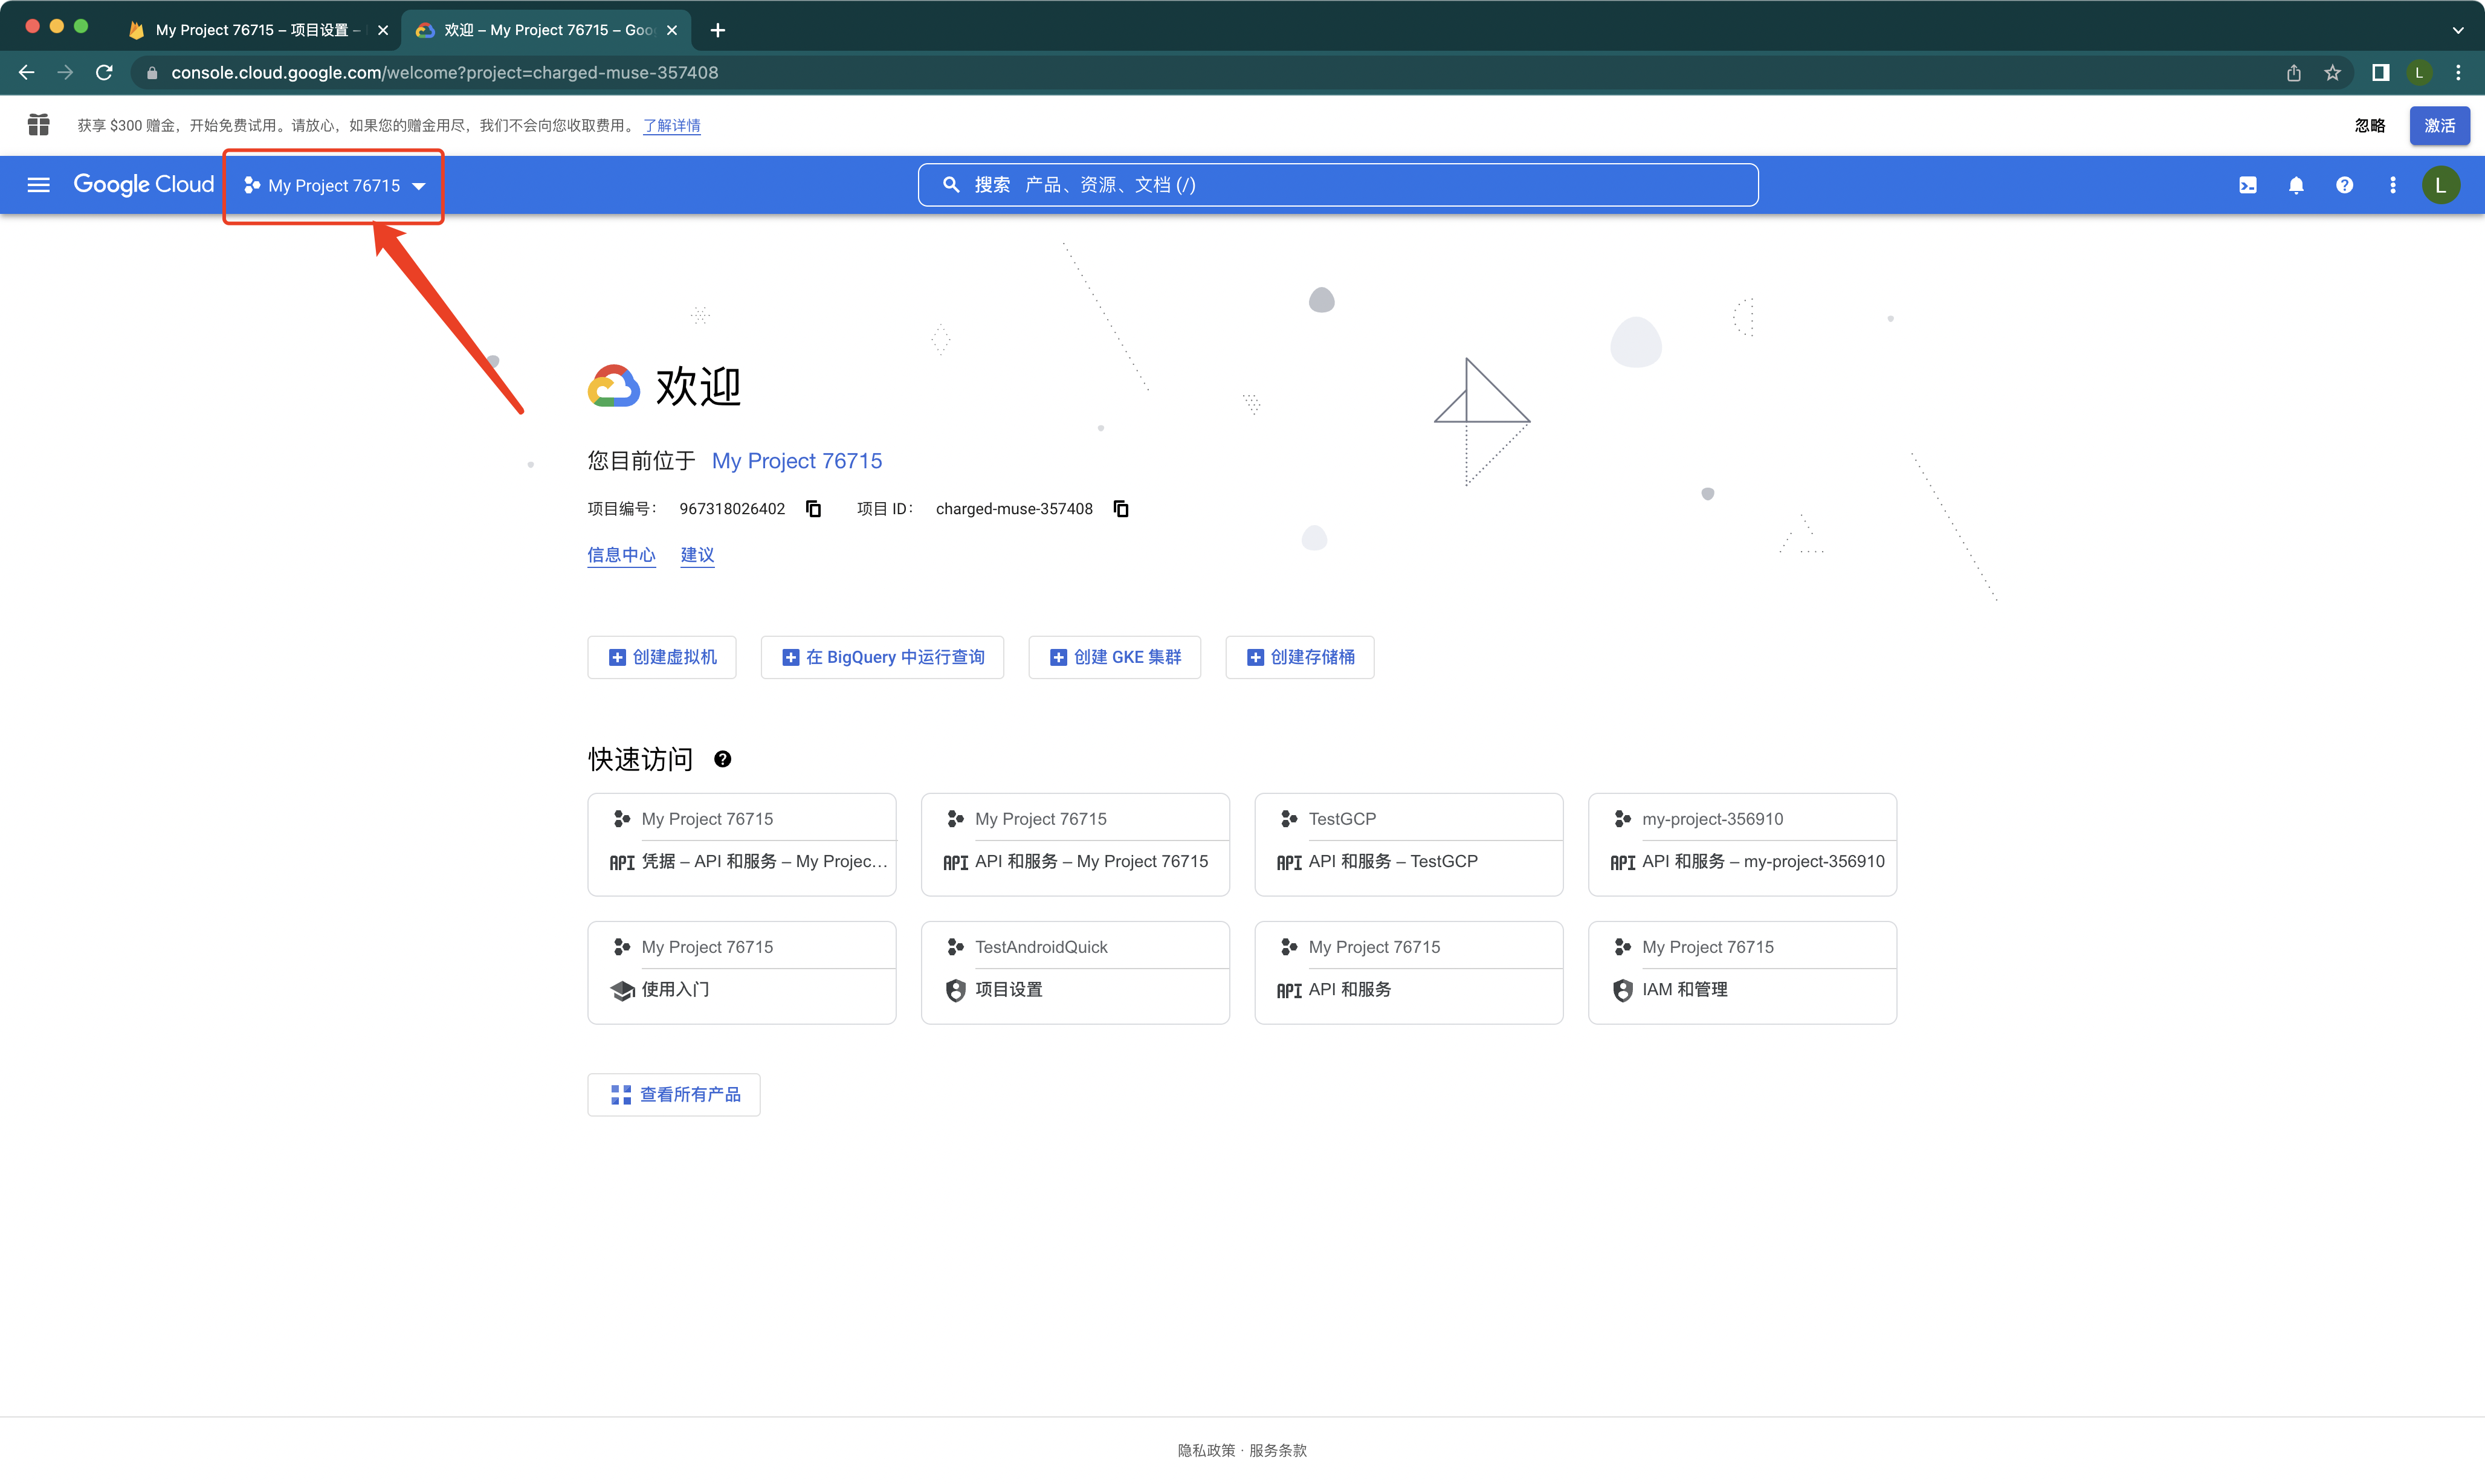Open API 和服务 – My Project 76715 card
2485x1484 pixels.
1075,845
